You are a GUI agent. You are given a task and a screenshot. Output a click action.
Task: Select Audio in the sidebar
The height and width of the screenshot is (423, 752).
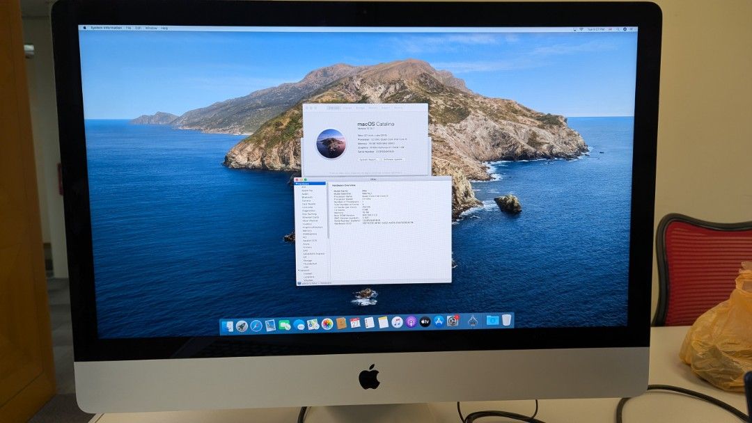(305, 193)
